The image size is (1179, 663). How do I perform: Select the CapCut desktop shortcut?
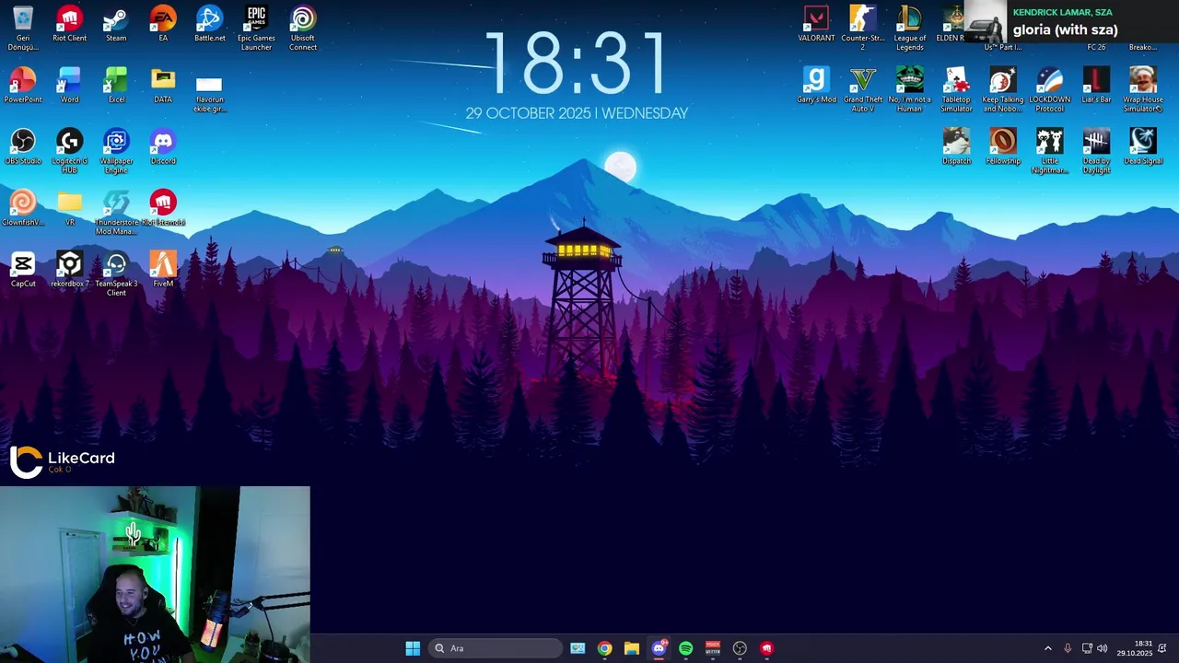(23, 270)
